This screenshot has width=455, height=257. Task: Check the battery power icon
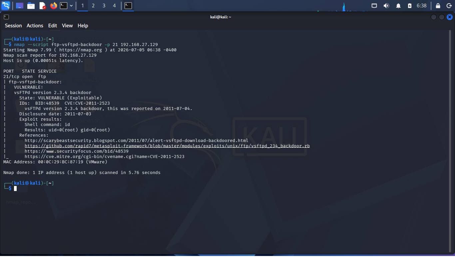click(x=410, y=6)
